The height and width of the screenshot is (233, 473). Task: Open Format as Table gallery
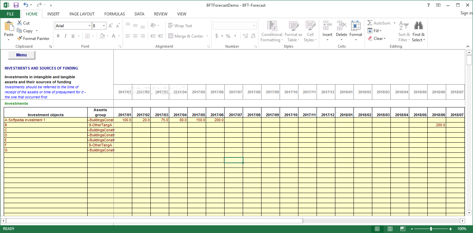[293, 31]
